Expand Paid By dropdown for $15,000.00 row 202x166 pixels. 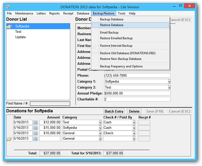point(134,128)
